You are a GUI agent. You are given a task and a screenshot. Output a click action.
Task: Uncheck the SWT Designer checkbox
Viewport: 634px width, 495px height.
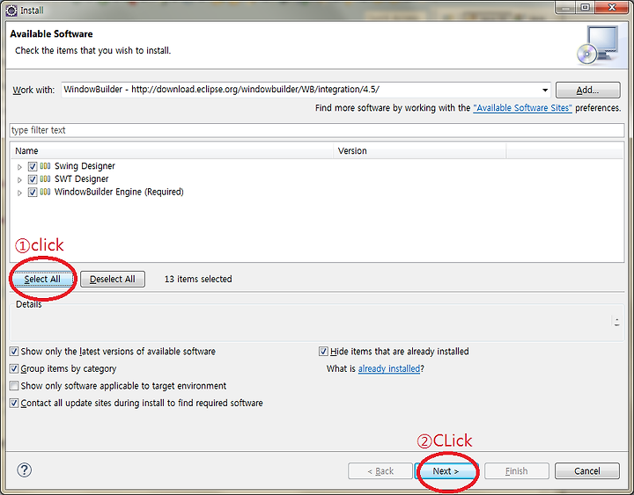point(33,179)
